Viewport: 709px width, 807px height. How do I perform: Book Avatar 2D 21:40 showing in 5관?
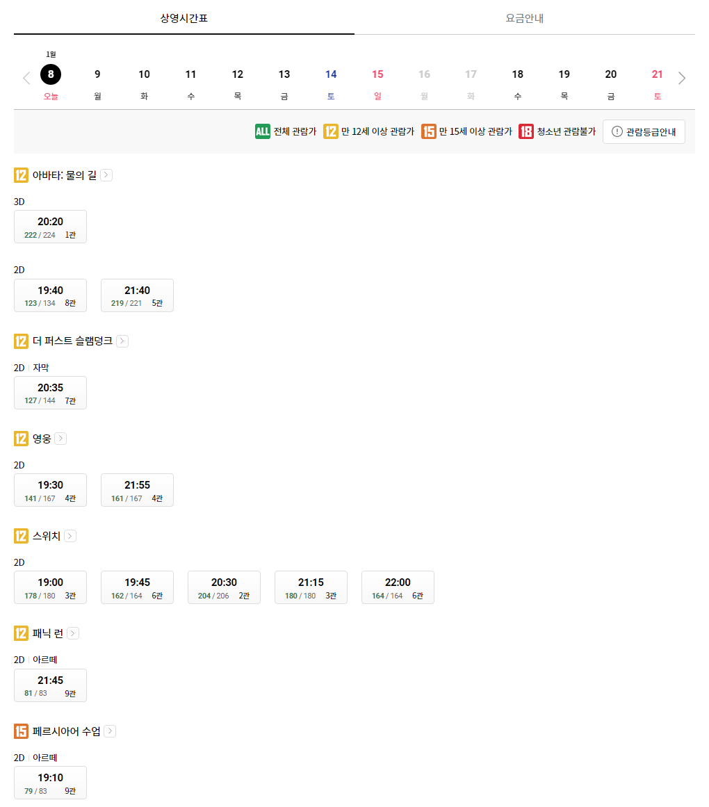(138, 295)
